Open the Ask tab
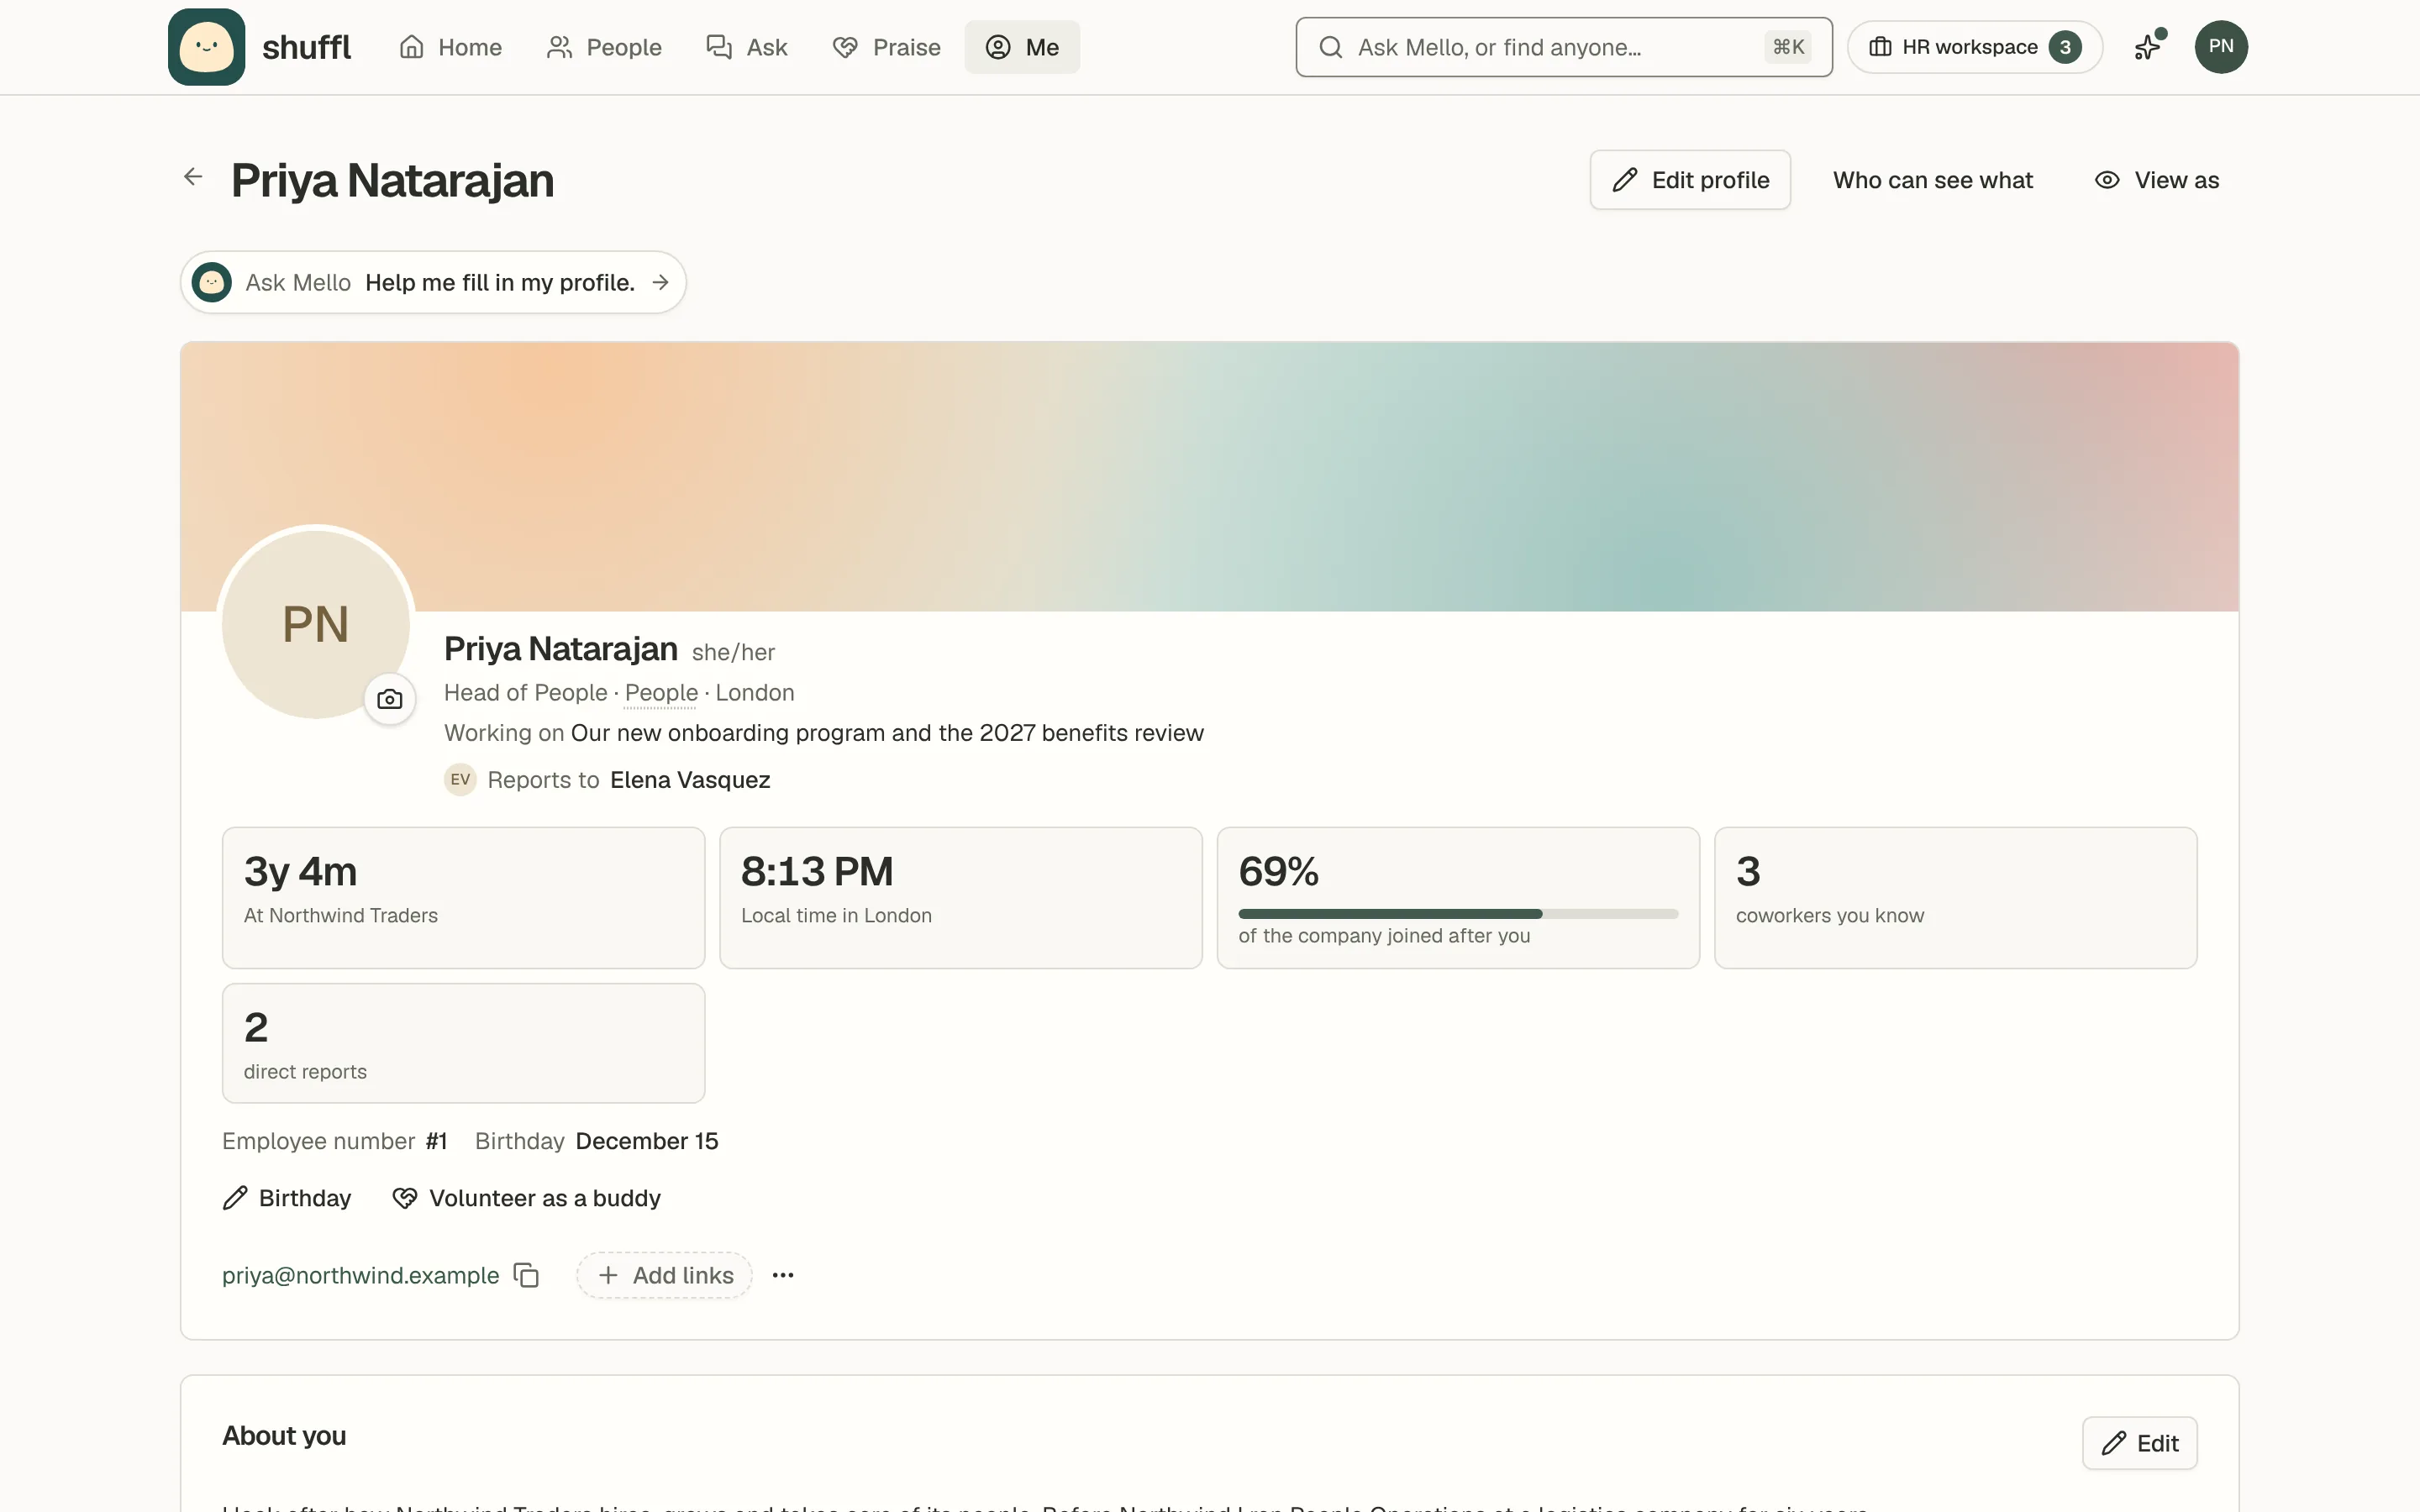The width and height of the screenshot is (2420, 1512). (x=747, y=47)
